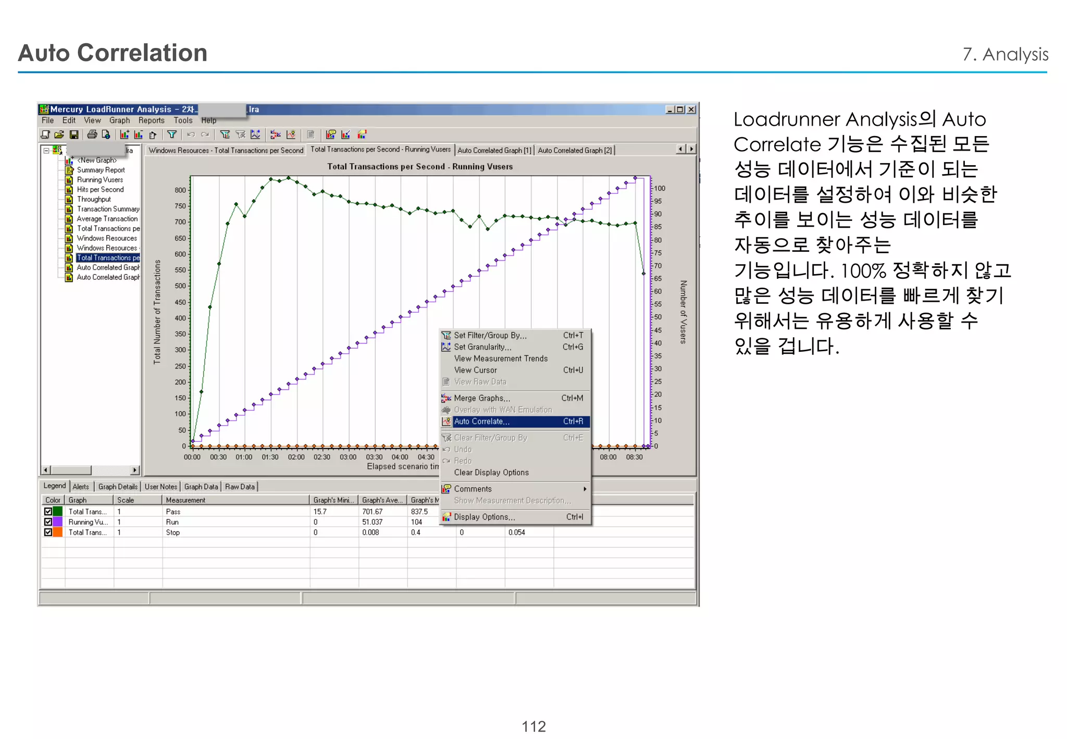Choose Display Options... in context menu

515,517
